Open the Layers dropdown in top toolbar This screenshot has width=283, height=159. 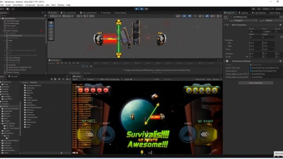[x=268, y=9]
